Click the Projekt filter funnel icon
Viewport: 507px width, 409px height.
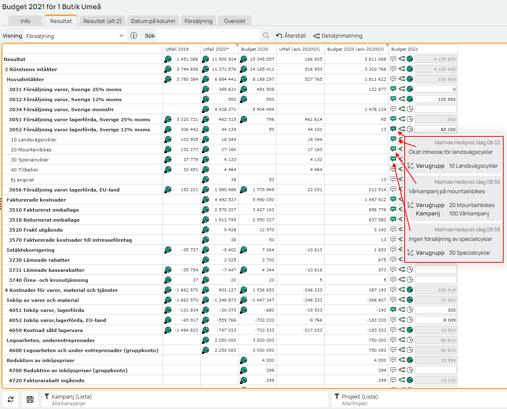337,396
